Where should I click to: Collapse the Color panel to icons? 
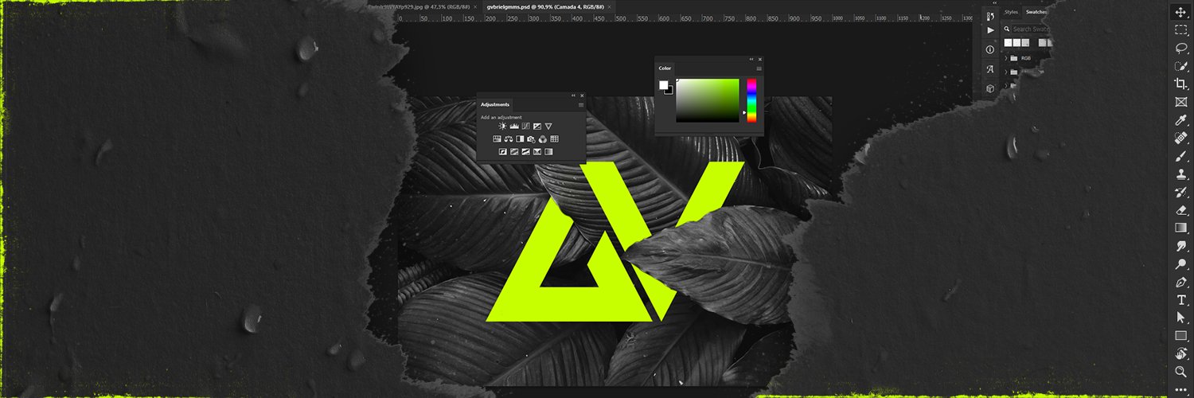(x=751, y=59)
